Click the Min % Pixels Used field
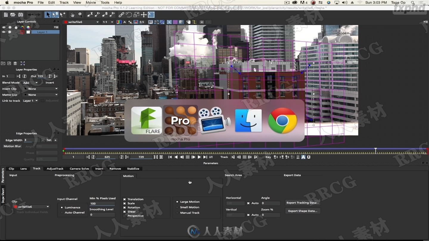Viewport: 429px width, 241px height. [102, 204]
